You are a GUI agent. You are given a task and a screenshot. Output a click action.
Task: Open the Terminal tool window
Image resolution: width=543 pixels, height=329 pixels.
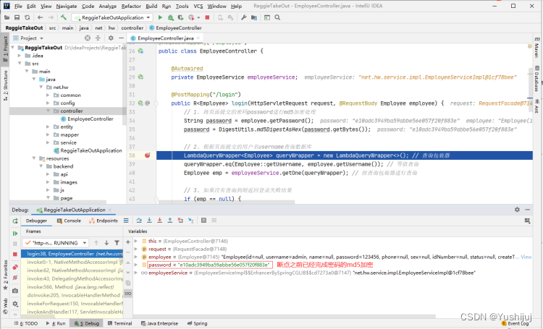[x=119, y=323]
